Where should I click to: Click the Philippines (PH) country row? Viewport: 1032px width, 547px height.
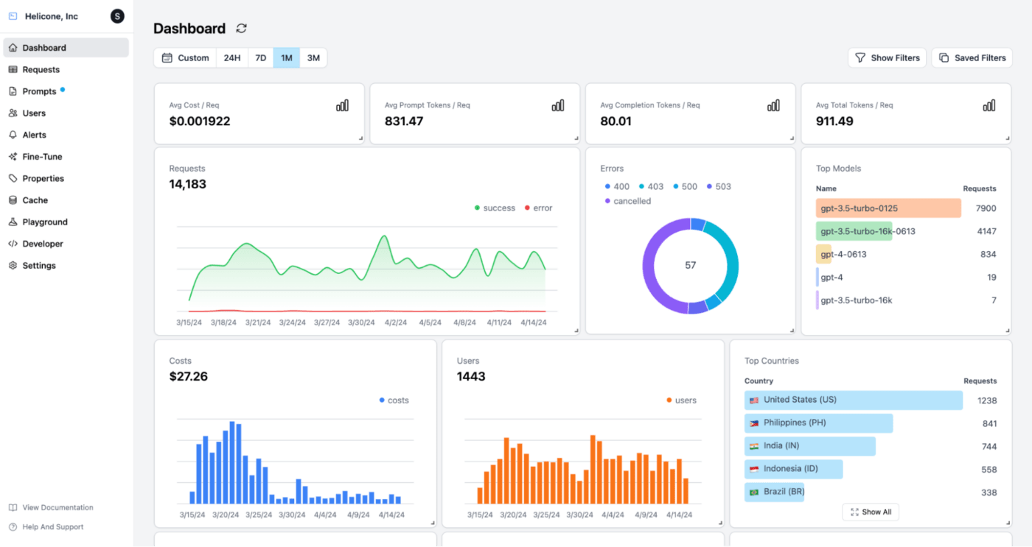tap(870, 423)
